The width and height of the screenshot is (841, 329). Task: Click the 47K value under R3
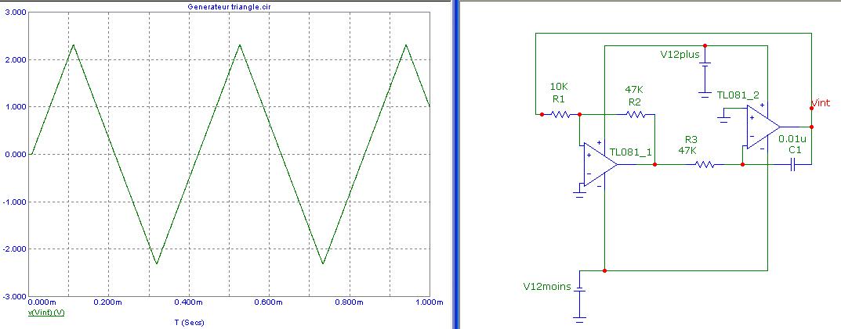click(688, 150)
